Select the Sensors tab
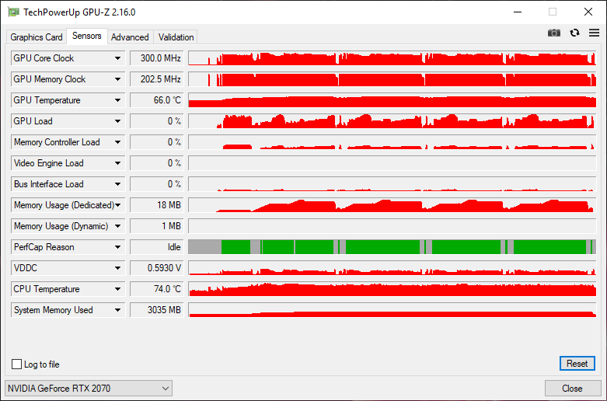The width and height of the screenshot is (607, 401). (87, 36)
